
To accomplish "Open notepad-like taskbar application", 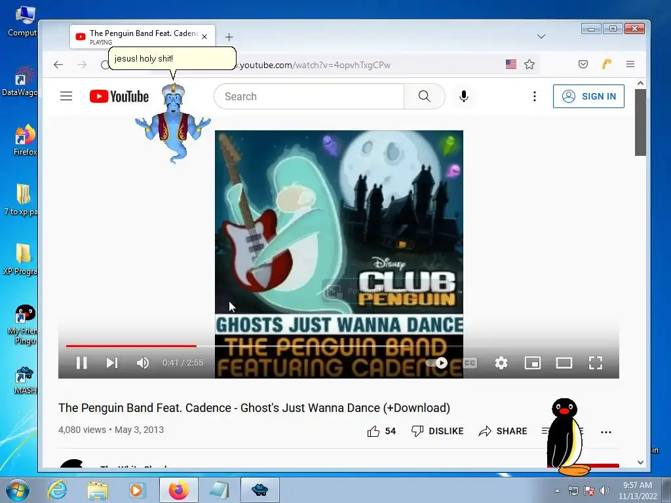I will pos(219,490).
